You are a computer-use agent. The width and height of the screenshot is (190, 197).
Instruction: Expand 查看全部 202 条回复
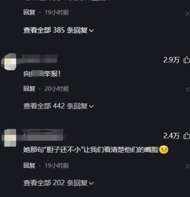point(58,183)
